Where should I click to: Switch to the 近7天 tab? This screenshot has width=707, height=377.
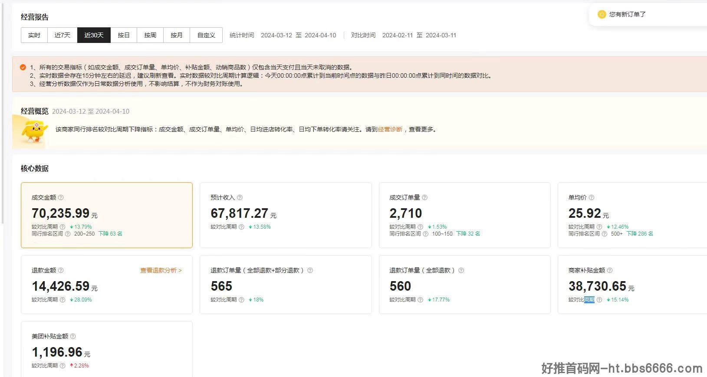(x=62, y=35)
